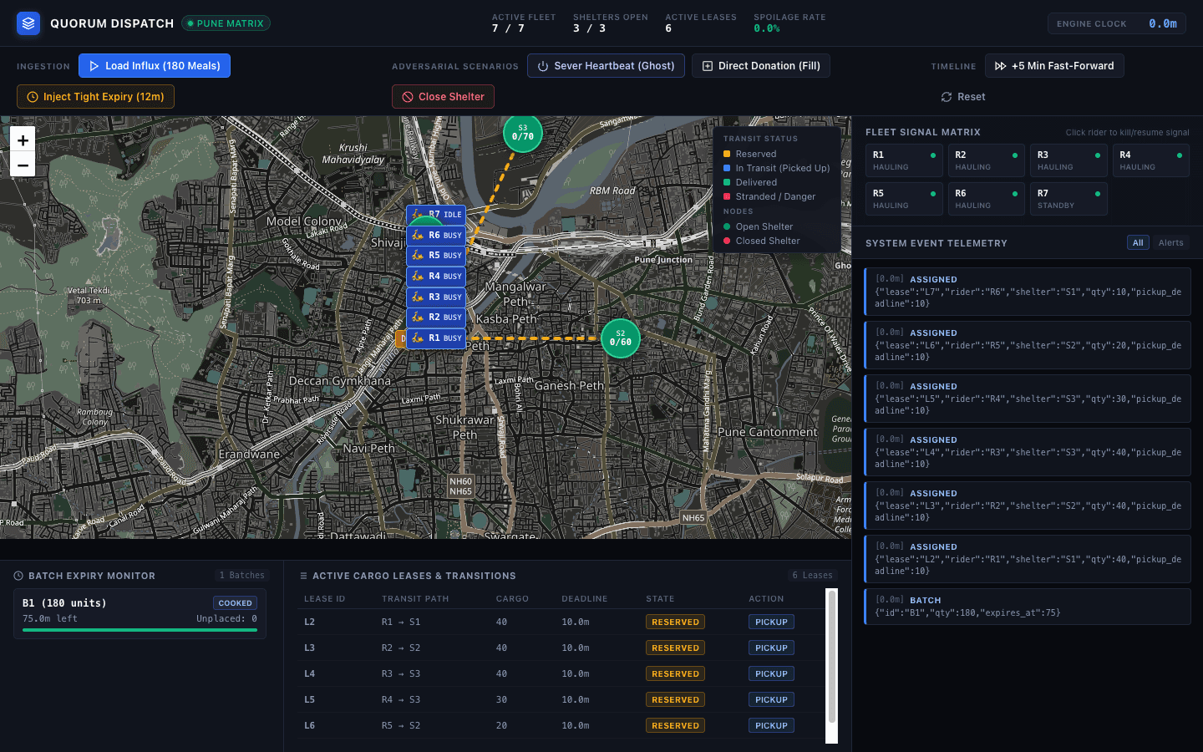
Task: Click rider R7 IDLE map marker
Action: pos(436,215)
